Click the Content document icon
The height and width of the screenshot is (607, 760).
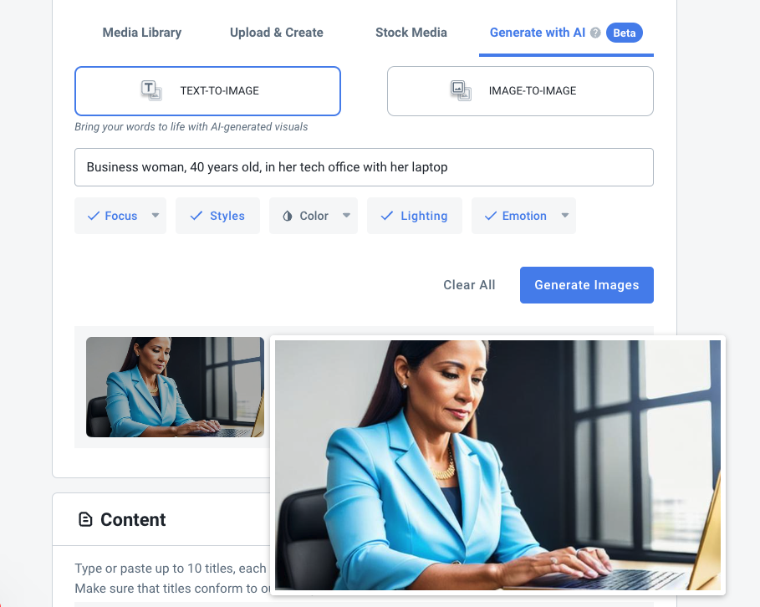[85, 519]
